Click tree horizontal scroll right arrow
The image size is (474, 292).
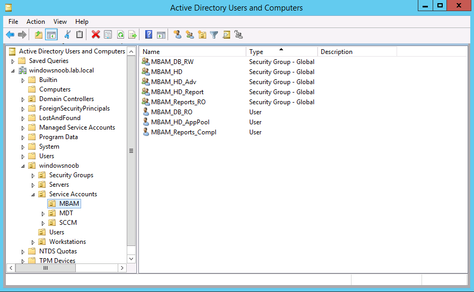tap(122, 268)
